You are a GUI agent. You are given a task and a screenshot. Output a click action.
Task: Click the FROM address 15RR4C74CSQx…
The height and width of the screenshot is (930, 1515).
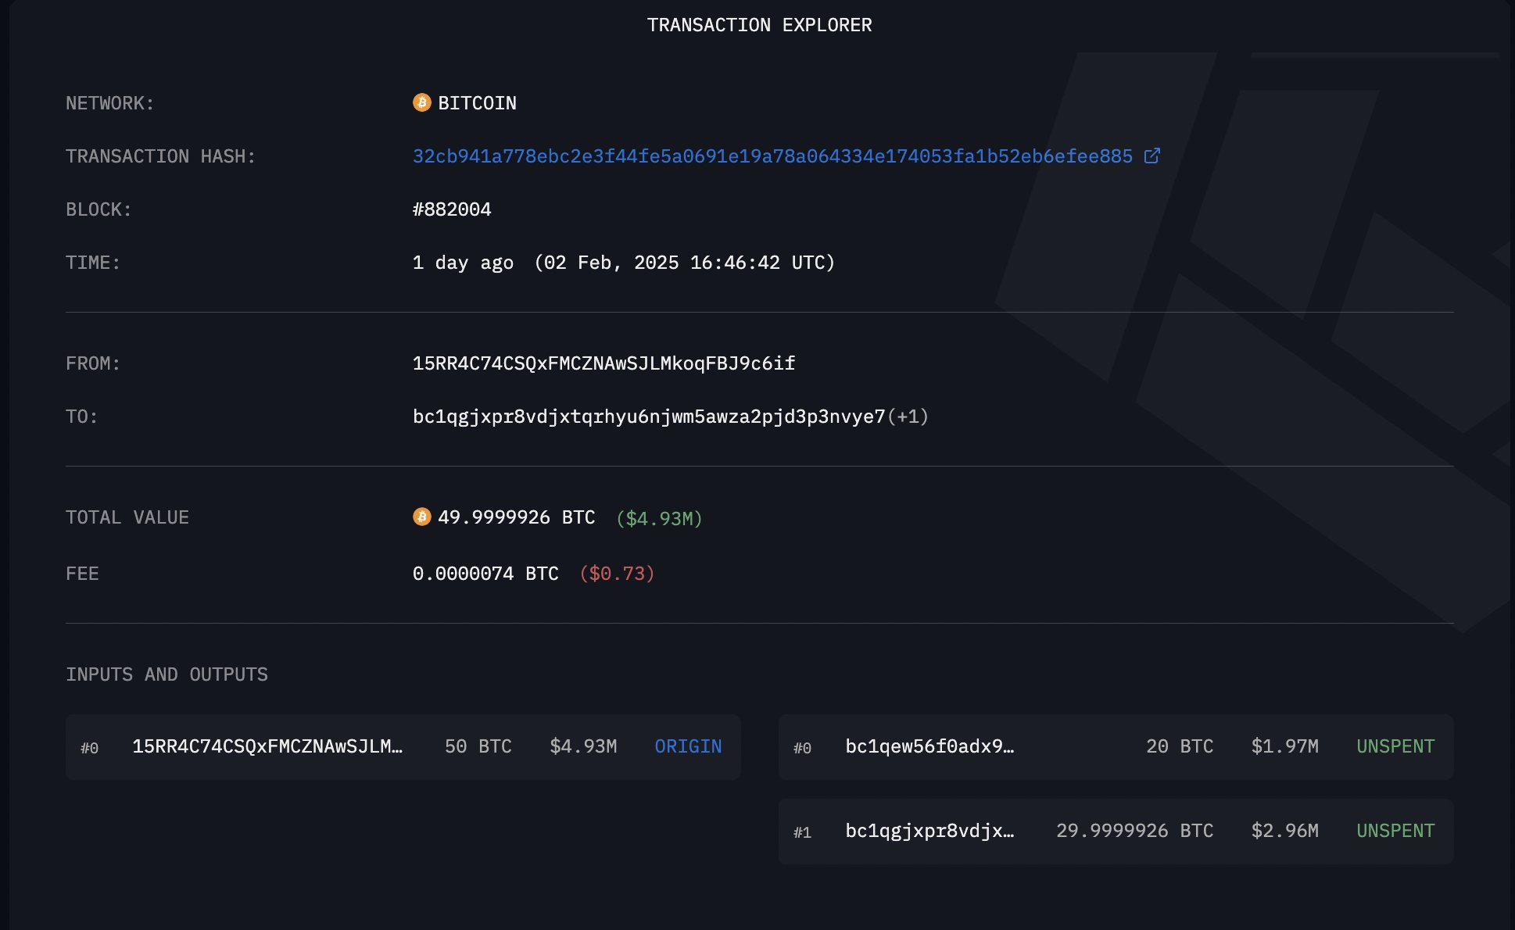pyautogui.click(x=603, y=363)
